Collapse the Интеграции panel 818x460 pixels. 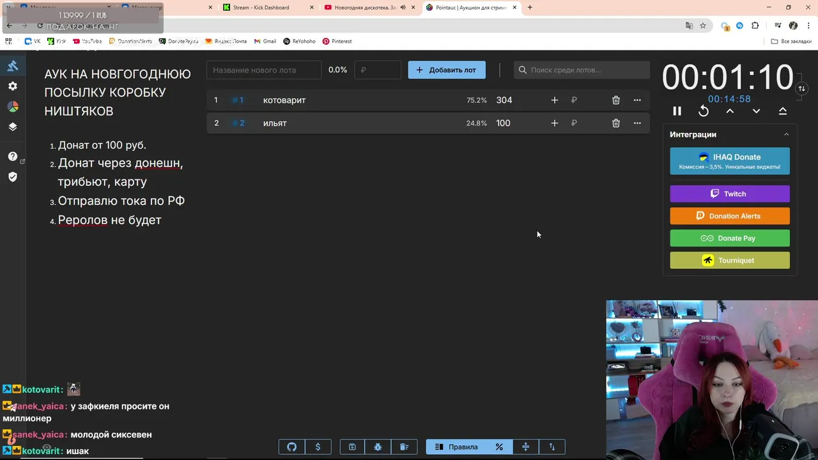pos(786,135)
